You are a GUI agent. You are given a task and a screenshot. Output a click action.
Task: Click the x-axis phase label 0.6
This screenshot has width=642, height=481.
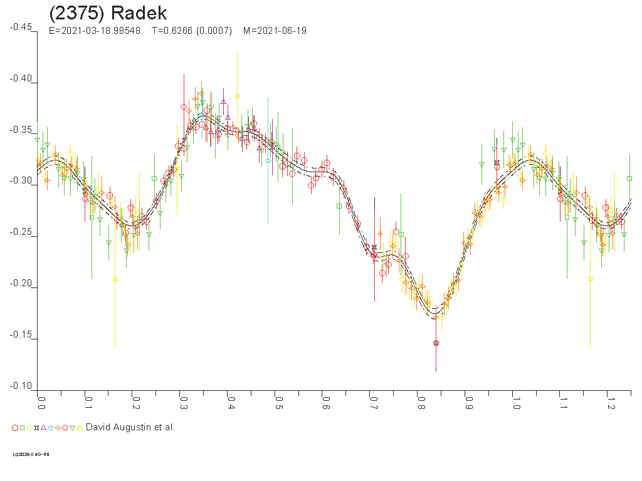click(326, 403)
